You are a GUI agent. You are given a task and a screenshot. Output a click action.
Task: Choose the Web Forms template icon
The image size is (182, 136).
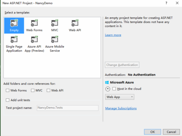(35, 23)
